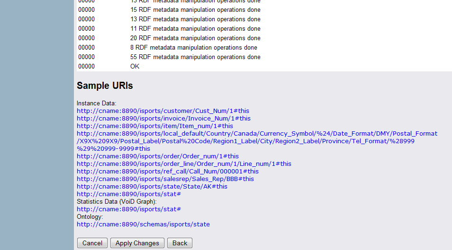Open the order_line Order_num sample link

click(184, 164)
